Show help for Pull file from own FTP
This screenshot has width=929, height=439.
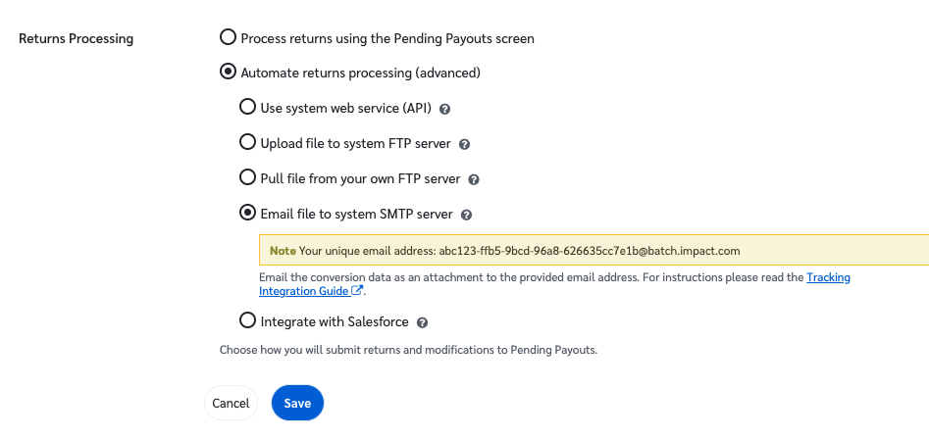[474, 179]
